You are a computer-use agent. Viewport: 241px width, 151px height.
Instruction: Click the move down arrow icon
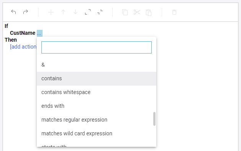(75, 12)
